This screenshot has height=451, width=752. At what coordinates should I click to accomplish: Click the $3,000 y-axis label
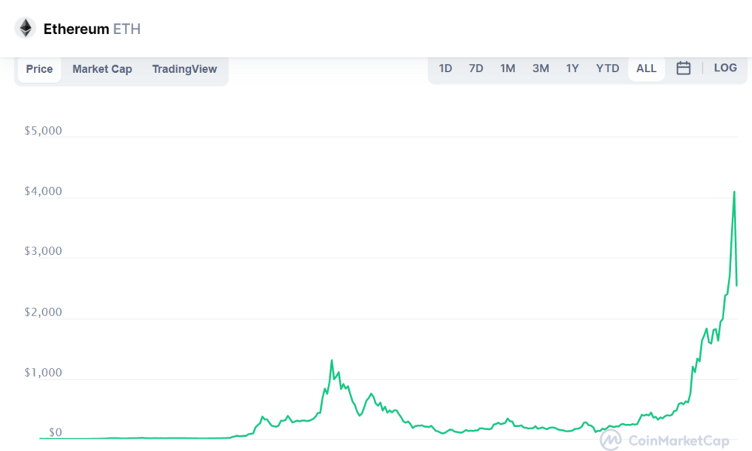[43, 251]
